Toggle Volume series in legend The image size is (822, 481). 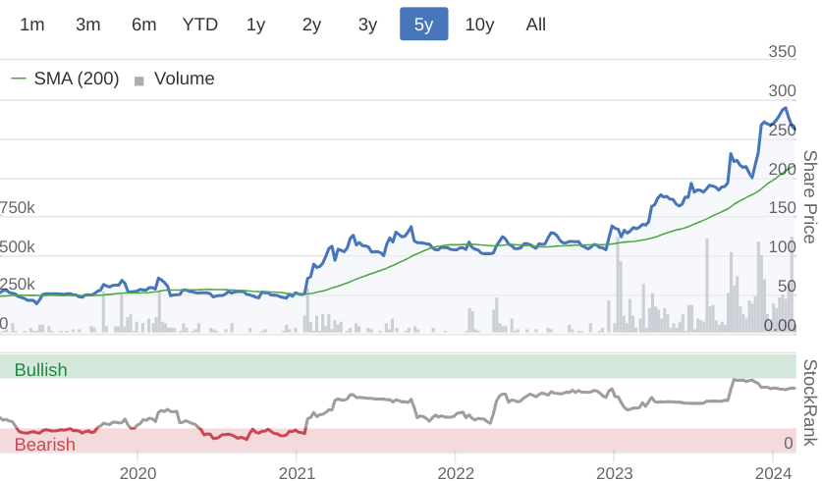coord(184,79)
